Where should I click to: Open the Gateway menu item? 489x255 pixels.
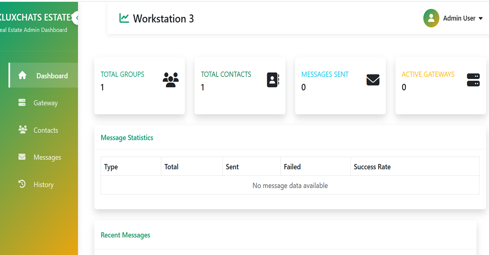[x=46, y=103]
